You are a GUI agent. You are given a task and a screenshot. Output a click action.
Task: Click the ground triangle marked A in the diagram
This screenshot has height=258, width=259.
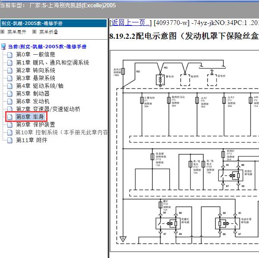pyautogui.click(x=123, y=239)
